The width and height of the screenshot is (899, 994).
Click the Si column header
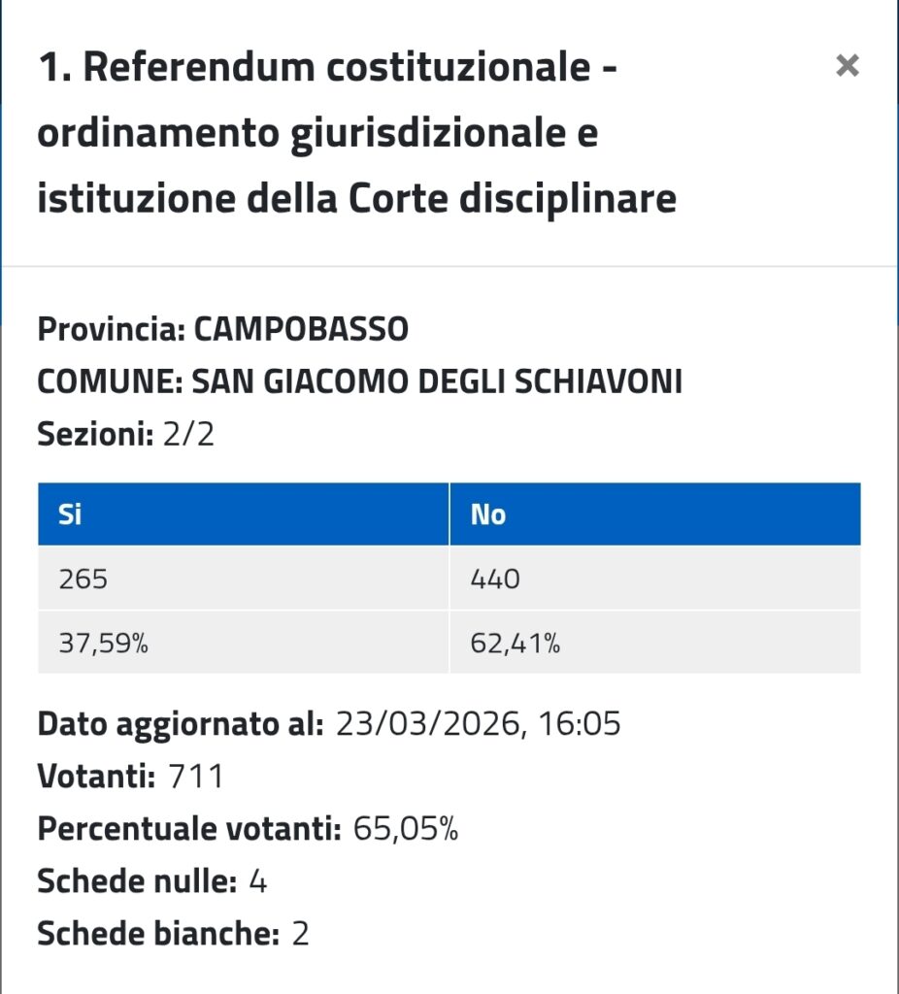click(70, 514)
